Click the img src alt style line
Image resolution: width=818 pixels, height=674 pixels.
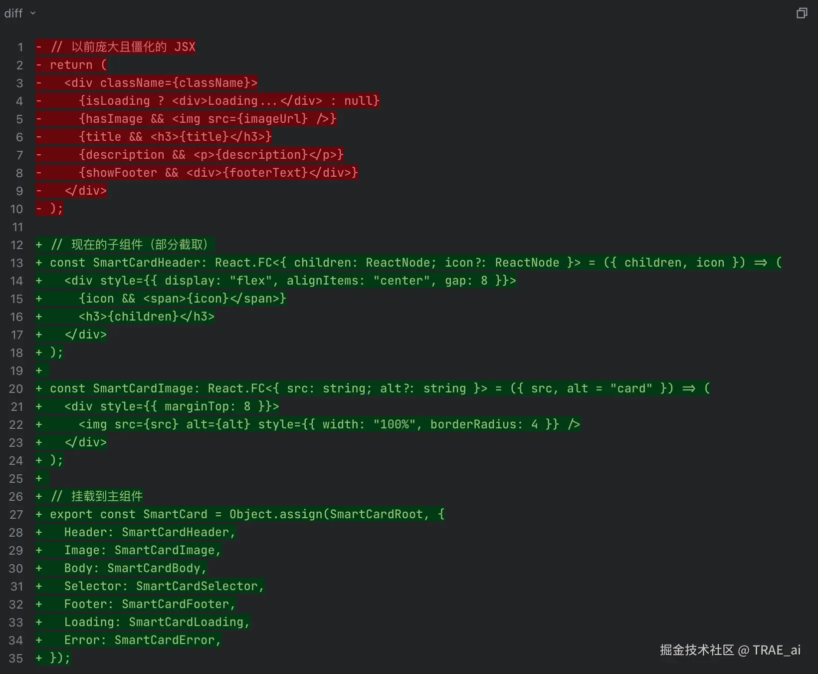click(329, 424)
